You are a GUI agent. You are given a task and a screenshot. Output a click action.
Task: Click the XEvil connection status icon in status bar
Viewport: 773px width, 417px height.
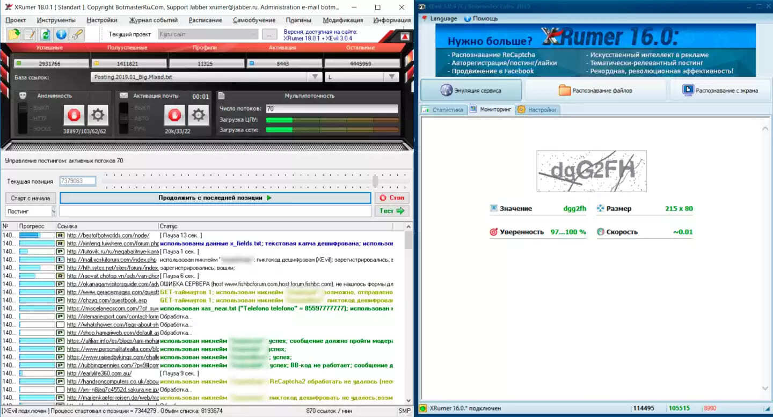(423, 408)
